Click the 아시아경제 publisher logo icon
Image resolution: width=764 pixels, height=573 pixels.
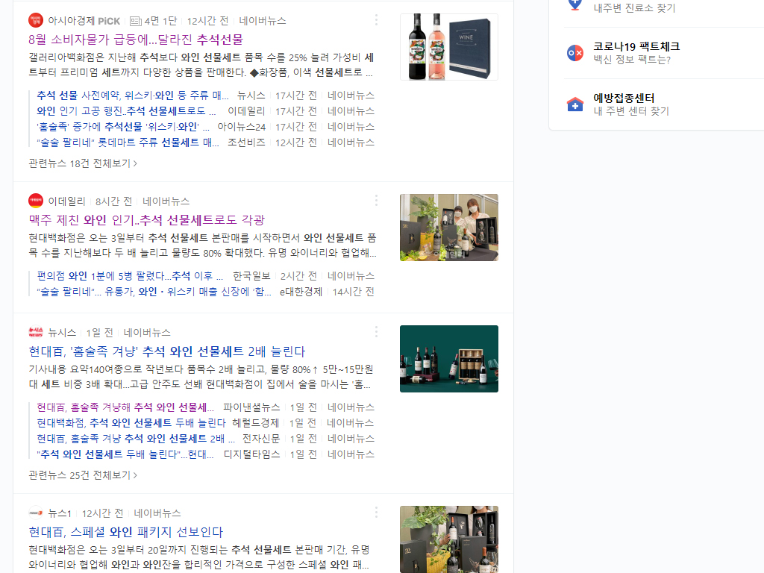point(36,20)
